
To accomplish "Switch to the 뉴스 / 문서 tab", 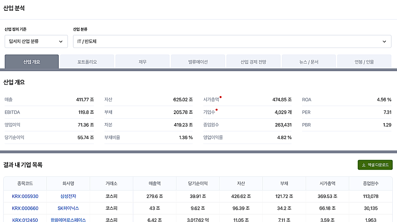I will click(309, 62).
